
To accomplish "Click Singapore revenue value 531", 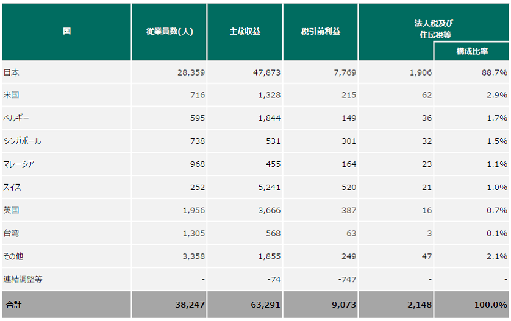I will coord(273,141).
